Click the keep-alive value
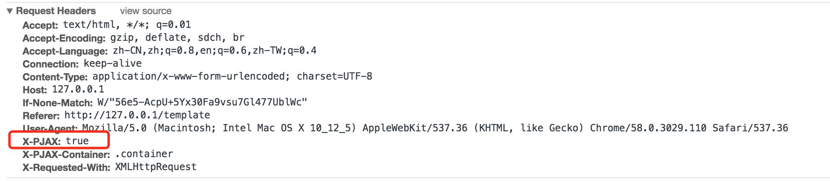This screenshot has width=830, height=181. click(113, 63)
